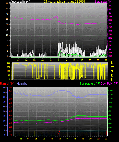Select the 29.9 value on the barometer axis
Viewport: 119px width, 142px height.
(x=110, y=16)
